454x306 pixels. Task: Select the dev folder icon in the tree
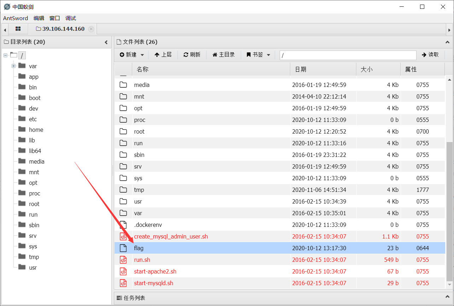tap(22, 108)
